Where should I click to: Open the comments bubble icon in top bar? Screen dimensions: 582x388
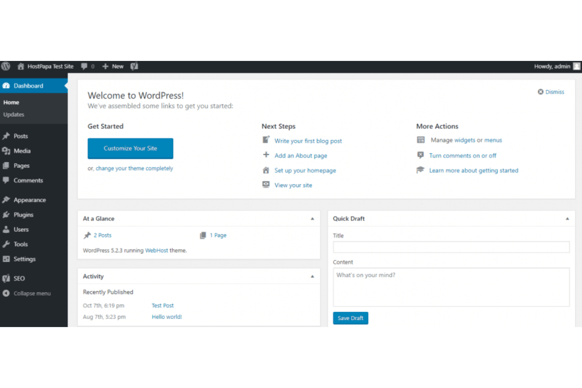84,66
